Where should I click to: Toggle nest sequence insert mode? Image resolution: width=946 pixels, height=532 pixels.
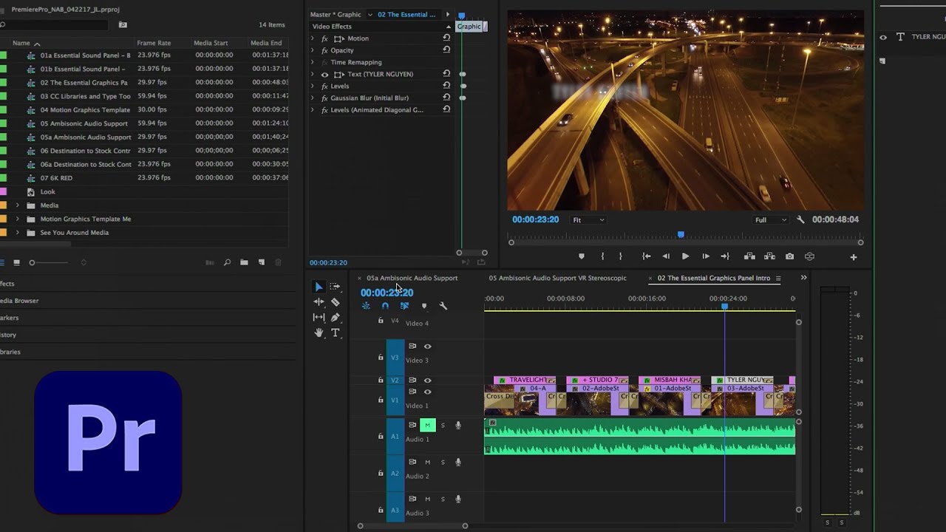(366, 306)
